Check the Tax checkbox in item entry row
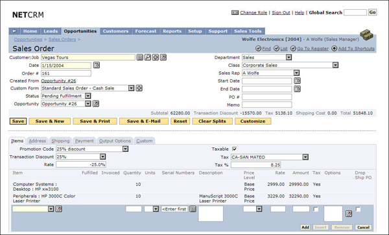This screenshot has width=389, height=235. click(316, 209)
